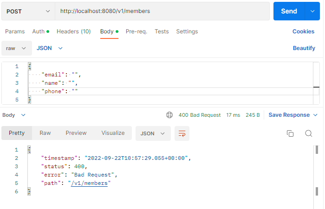Click line number 5 in request editor
The image size is (325, 209).
(x=17, y=100)
